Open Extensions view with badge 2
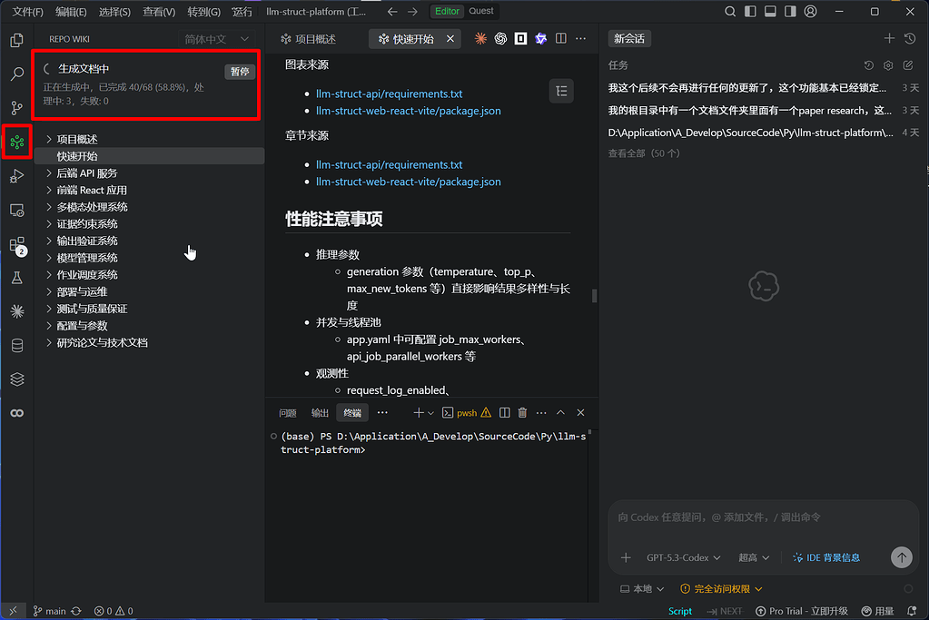Screen dimensions: 929x620 click(x=16, y=244)
